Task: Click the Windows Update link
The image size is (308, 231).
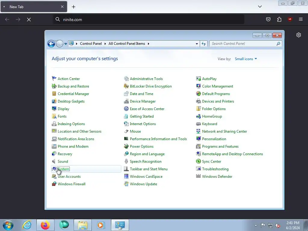Action: point(143,184)
